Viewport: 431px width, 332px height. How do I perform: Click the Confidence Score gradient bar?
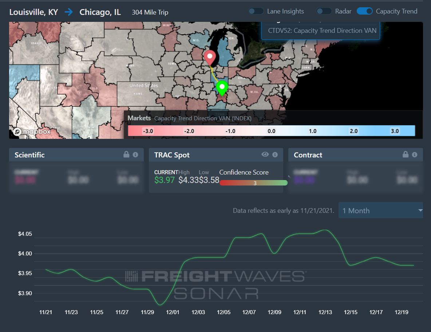[x=253, y=183]
